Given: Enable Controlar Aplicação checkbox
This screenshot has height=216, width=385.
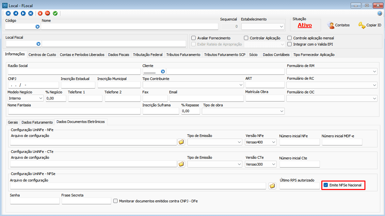Looking at the screenshot, I should [x=246, y=38].
